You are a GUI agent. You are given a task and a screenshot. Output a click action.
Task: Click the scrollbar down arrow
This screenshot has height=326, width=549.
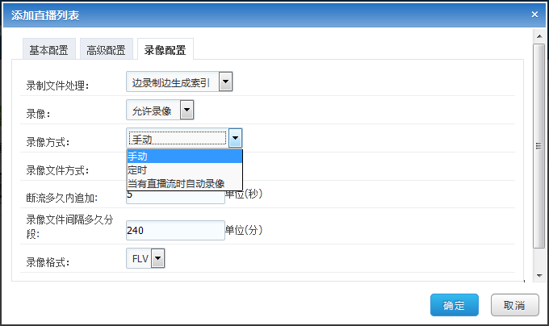point(539,275)
